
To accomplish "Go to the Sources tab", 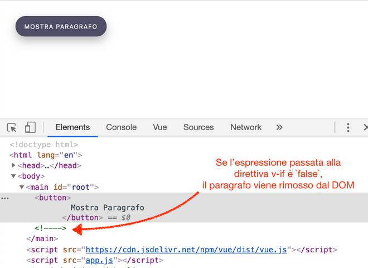I will click(198, 127).
